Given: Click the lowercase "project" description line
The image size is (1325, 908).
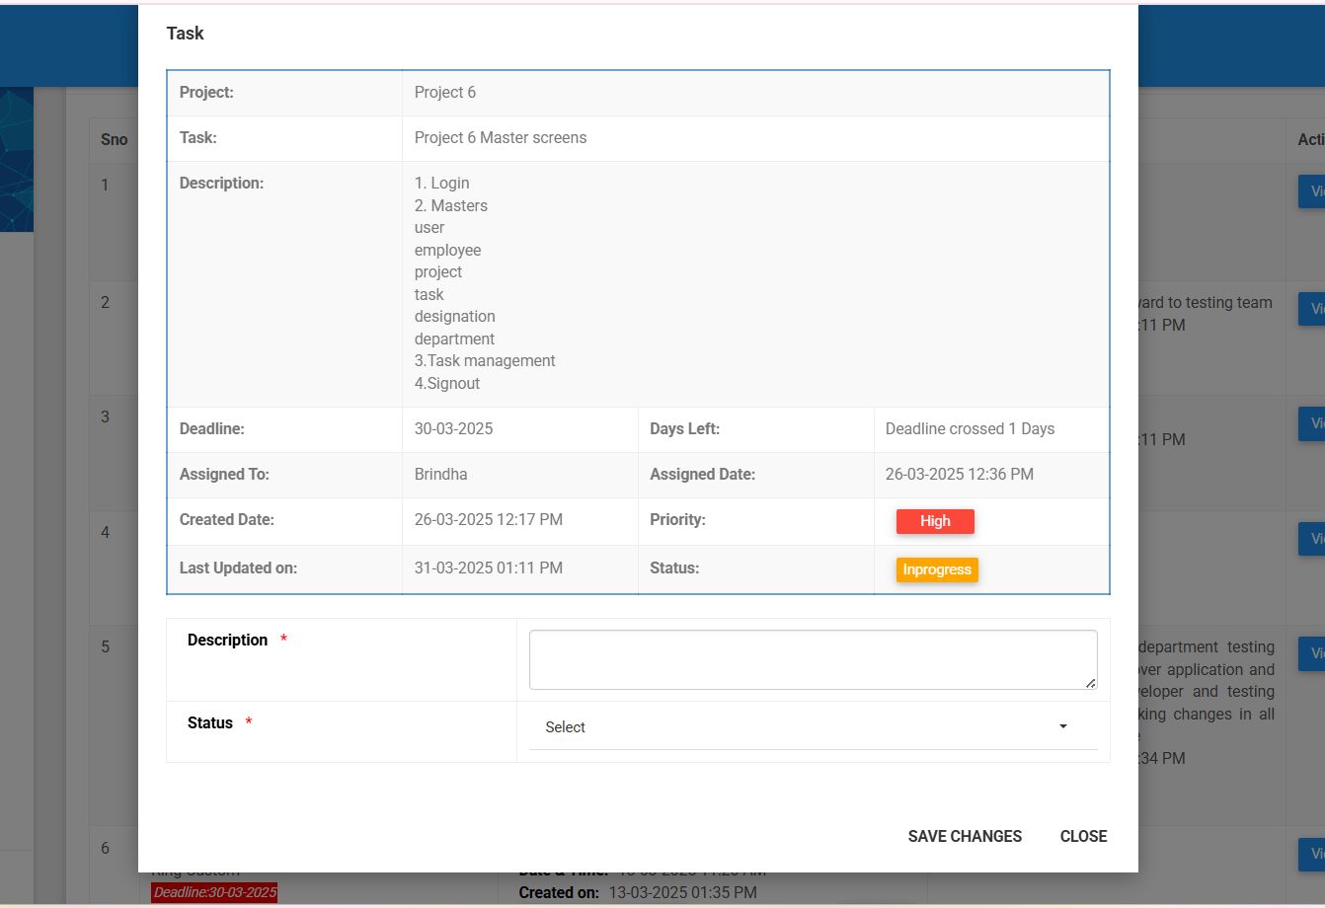Looking at the screenshot, I should pos(438,272).
